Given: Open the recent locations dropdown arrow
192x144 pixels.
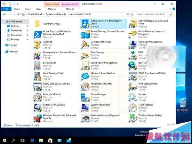Looking at the screenshot, I should pos(14,14).
